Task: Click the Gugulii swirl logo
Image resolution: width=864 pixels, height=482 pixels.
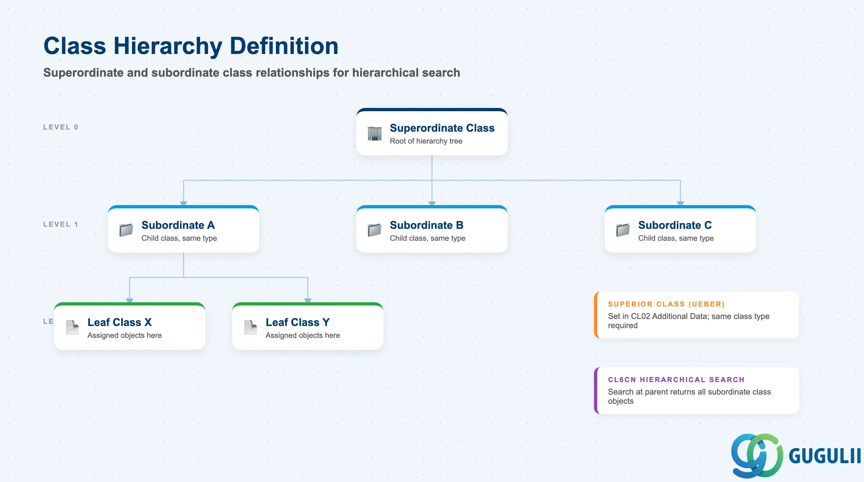Action: click(x=757, y=456)
